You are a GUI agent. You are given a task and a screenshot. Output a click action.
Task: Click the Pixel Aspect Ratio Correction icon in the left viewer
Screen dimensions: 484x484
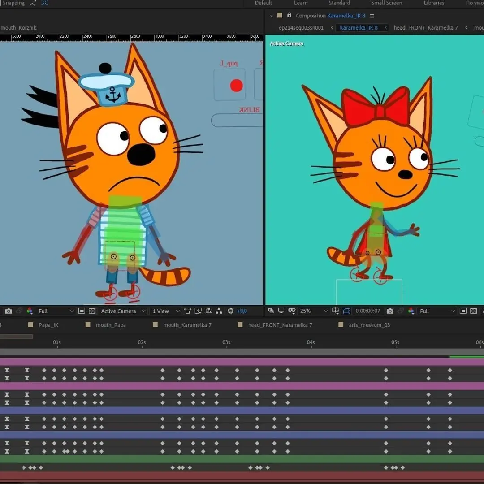click(x=187, y=311)
